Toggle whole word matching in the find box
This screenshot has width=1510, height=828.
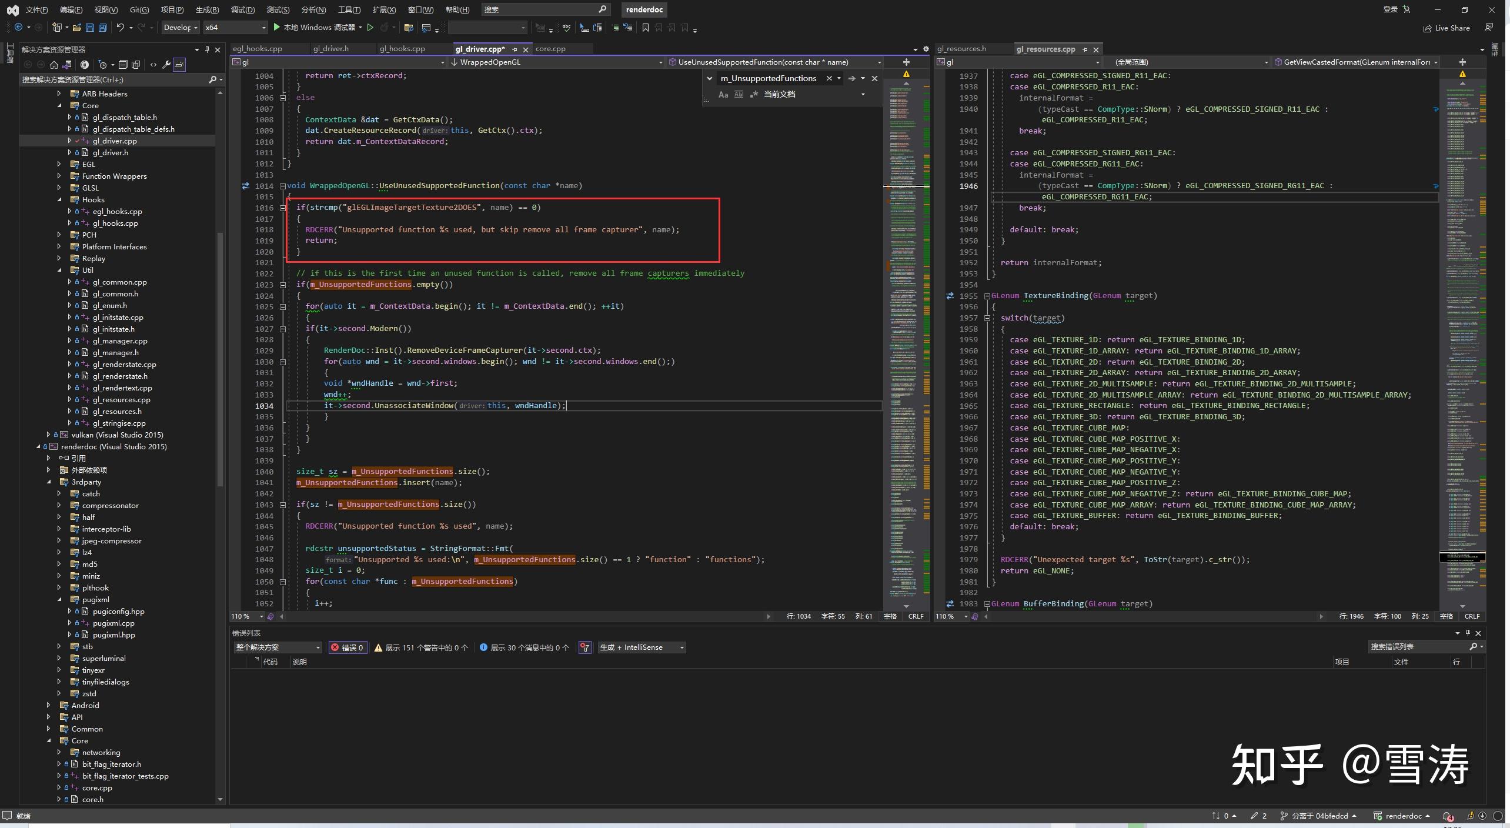(739, 94)
